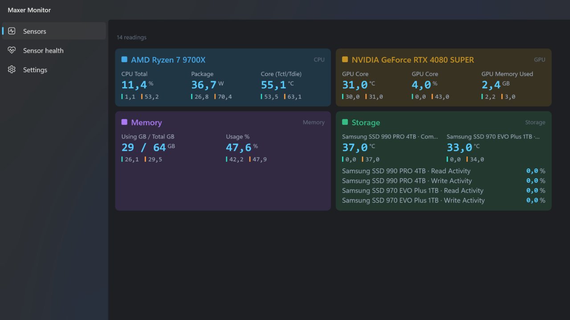Click the memory Usage value 47,6 %
The height and width of the screenshot is (320, 570).
tap(242, 147)
